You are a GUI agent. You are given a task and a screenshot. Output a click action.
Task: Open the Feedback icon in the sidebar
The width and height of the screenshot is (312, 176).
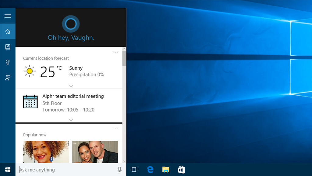[x=8, y=78]
